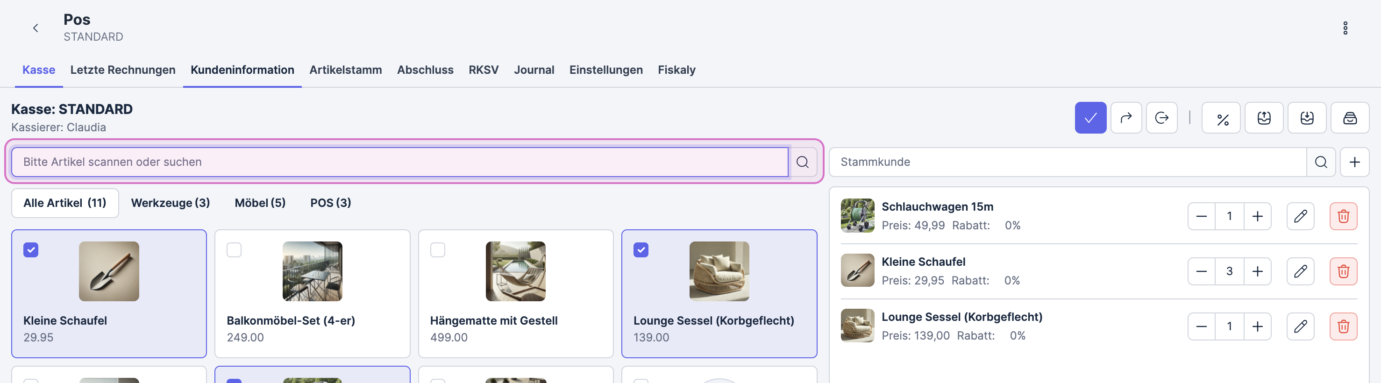Filter articles by Werkzeuge (3)
Screen dimensions: 1381x383
coord(170,203)
